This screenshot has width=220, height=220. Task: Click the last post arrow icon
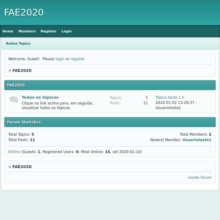coord(183,97)
